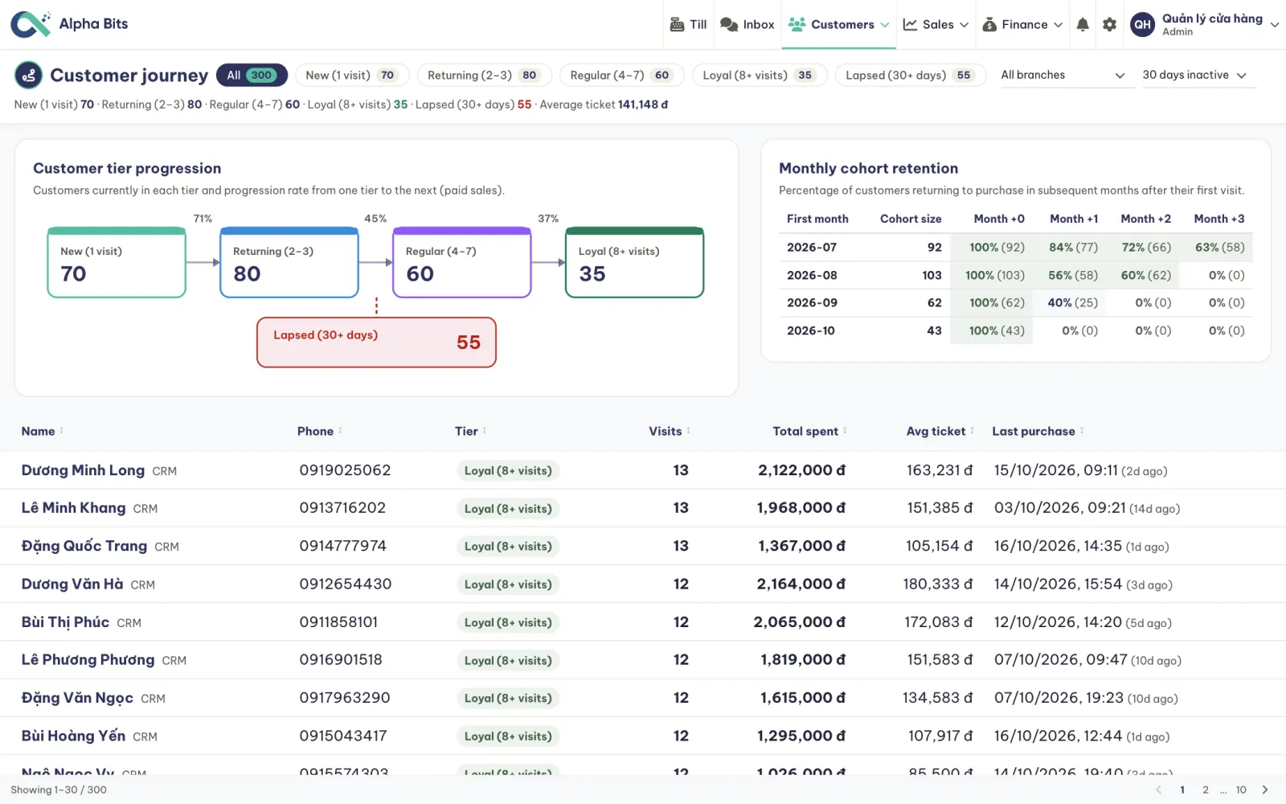Expand the Finance menu chevron
Image resolution: width=1286 pixels, height=804 pixels.
1059,25
